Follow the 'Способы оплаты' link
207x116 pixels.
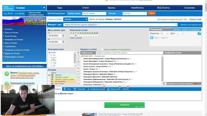point(36,15)
